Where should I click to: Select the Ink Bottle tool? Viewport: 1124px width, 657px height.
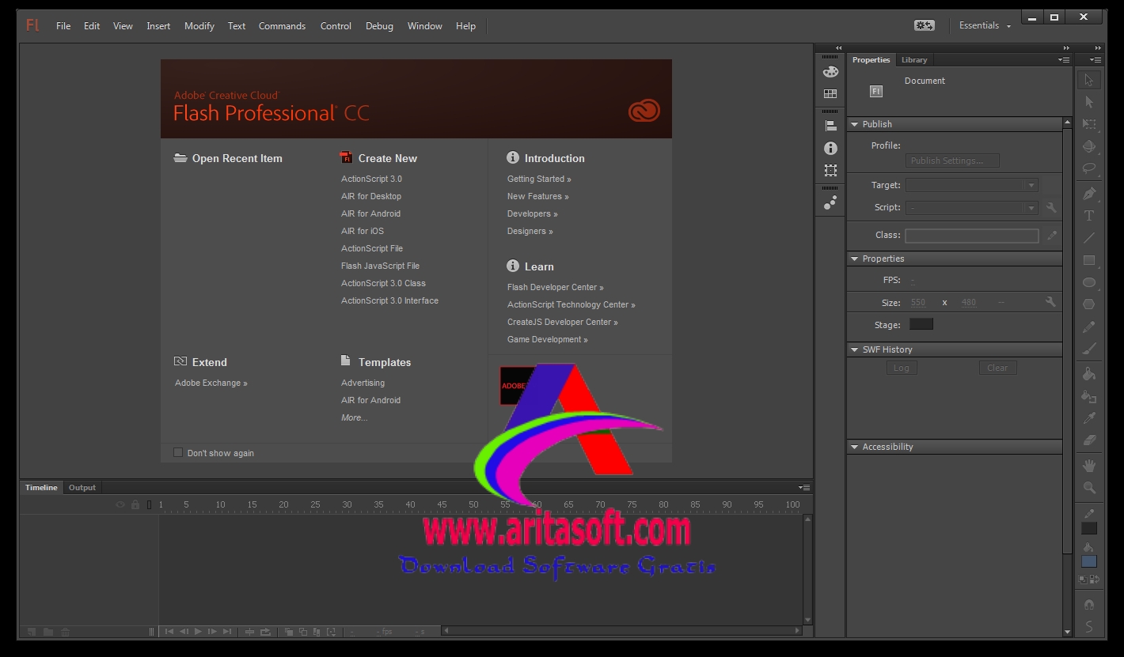click(1089, 396)
